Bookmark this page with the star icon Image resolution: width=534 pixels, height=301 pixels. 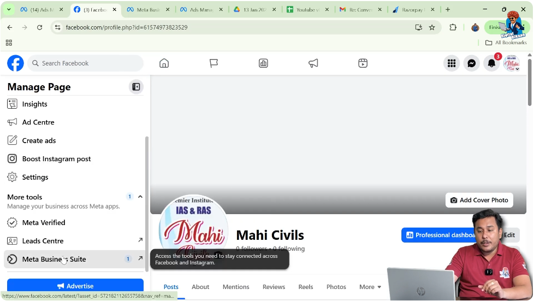click(432, 27)
